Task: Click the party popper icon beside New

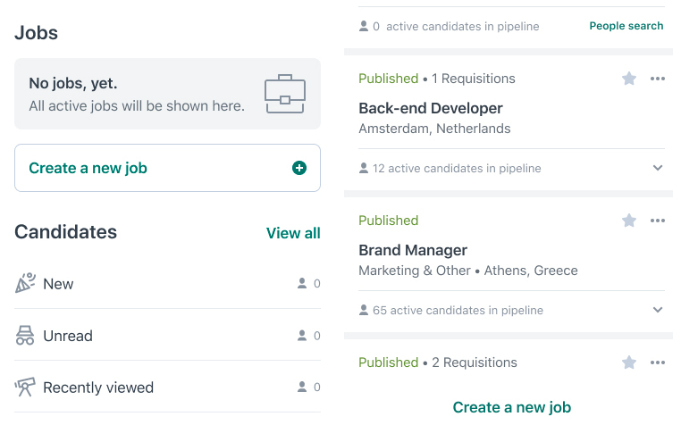Action: [x=25, y=283]
